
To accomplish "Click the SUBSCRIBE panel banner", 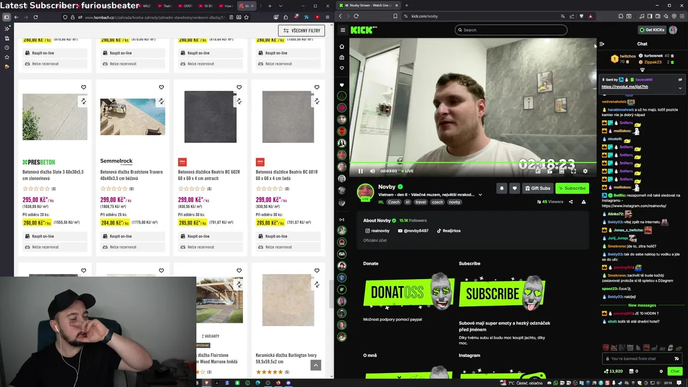I will click(x=502, y=293).
